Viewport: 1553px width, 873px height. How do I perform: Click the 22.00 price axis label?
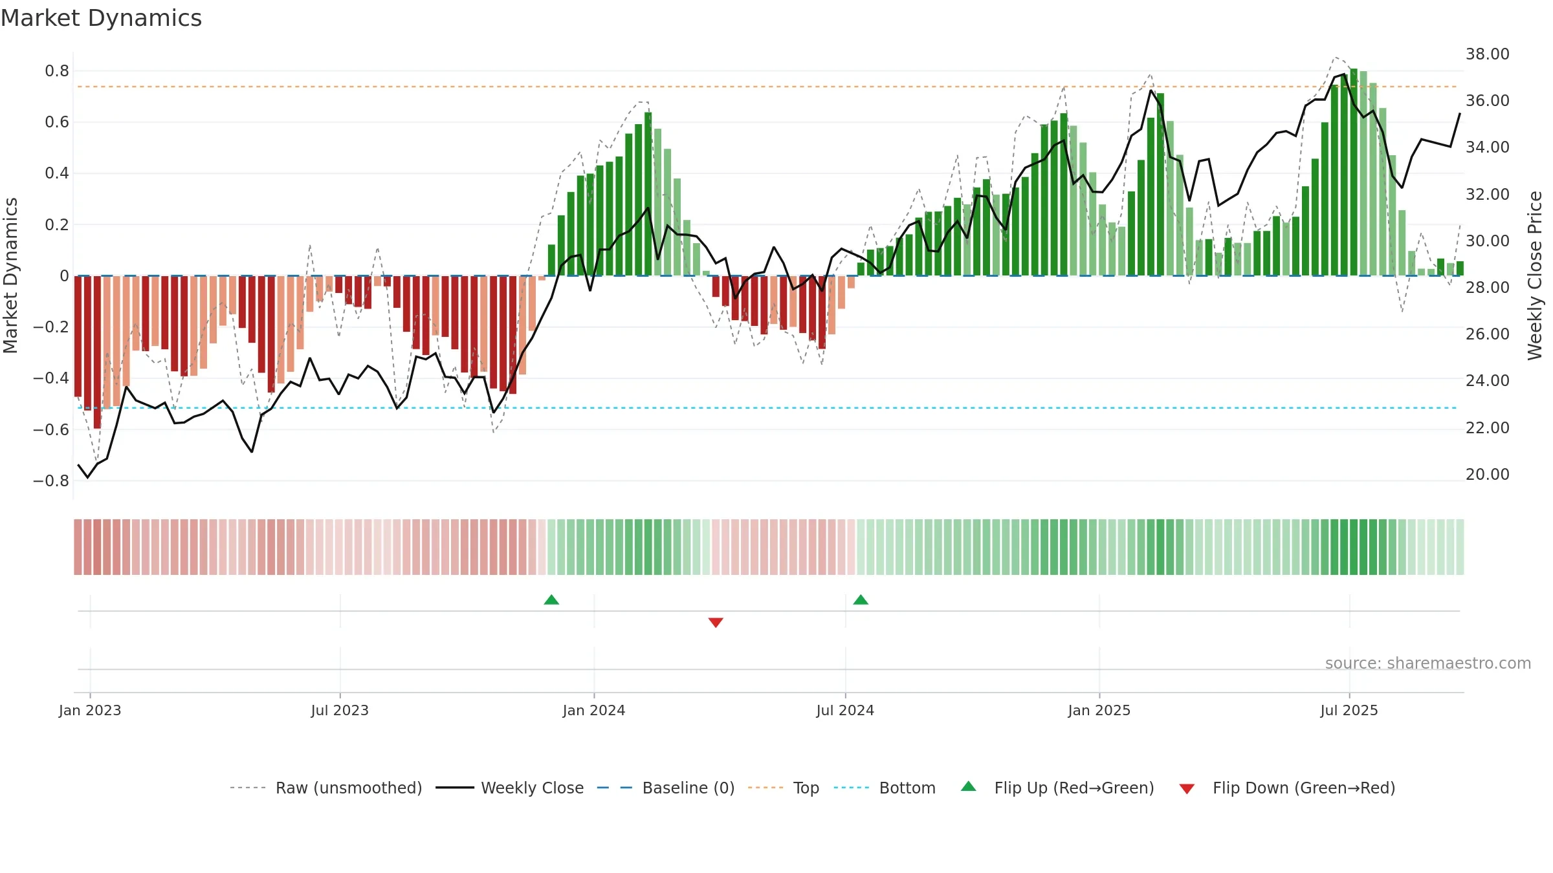point(1488,428)
